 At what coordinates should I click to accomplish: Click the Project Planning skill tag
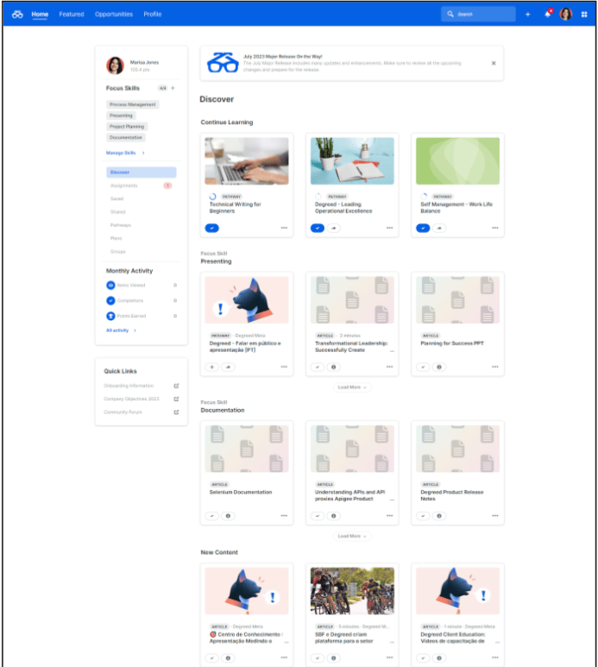coord(127,126)
